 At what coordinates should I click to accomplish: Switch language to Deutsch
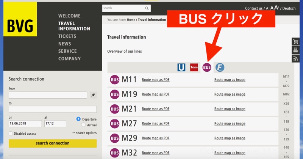coord(289,8)
